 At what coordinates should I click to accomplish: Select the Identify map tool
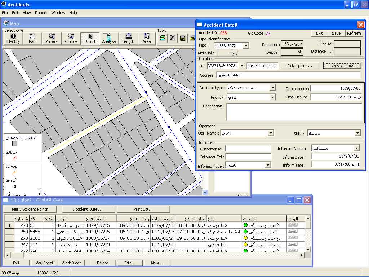[13, 38]
